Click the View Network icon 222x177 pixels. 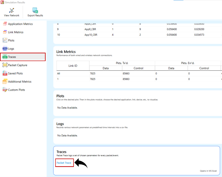[x=12, y=10]
